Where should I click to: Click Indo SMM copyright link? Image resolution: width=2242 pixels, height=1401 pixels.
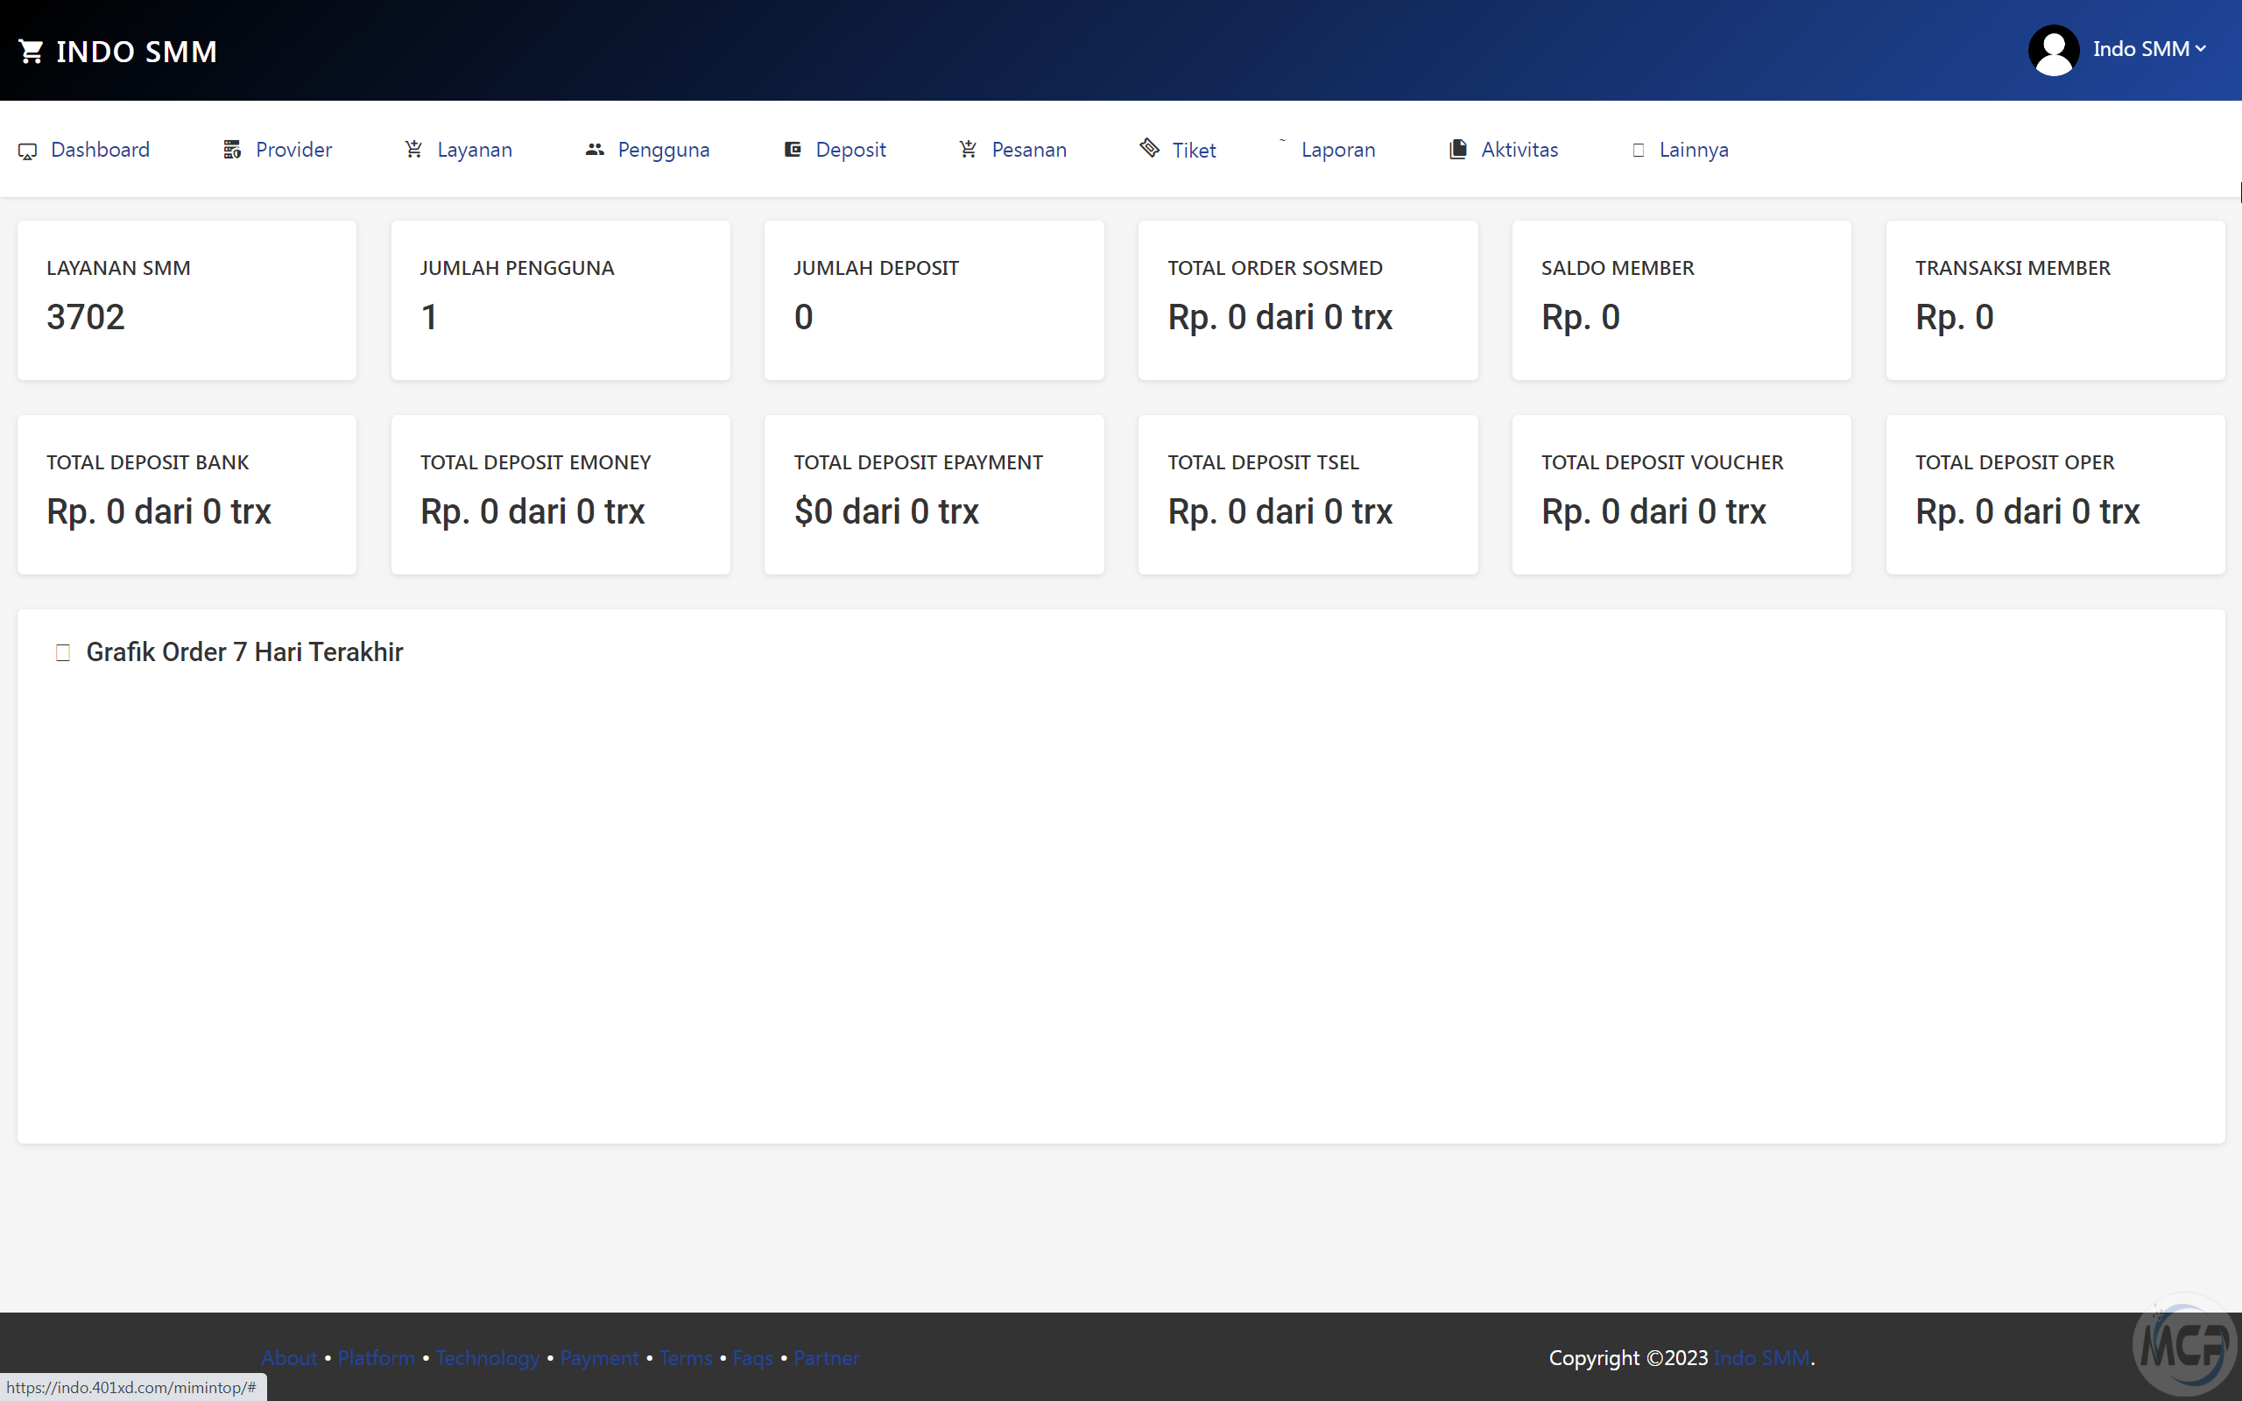(x=1760, y=1357)
